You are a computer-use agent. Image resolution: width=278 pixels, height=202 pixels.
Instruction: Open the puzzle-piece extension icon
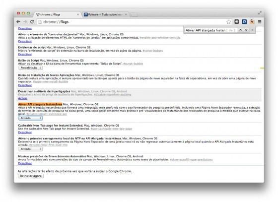236,22
